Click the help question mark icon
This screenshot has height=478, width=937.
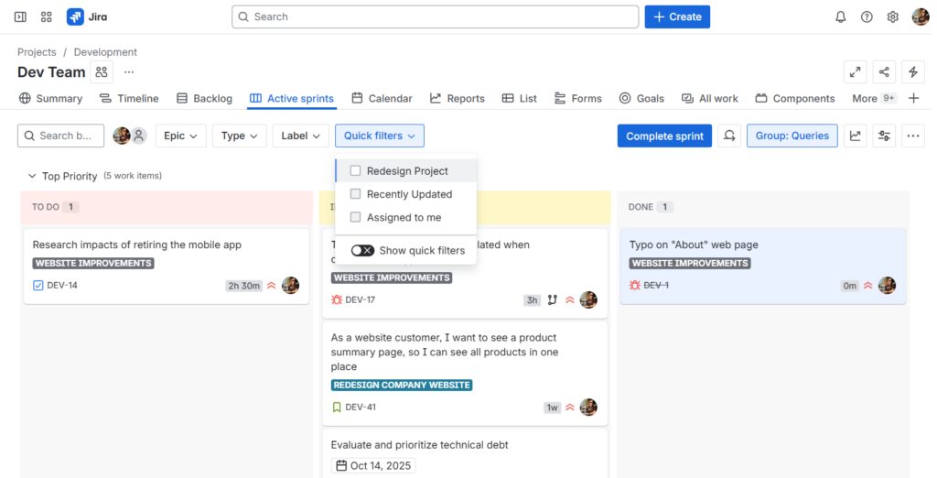(x=867, y=16)
